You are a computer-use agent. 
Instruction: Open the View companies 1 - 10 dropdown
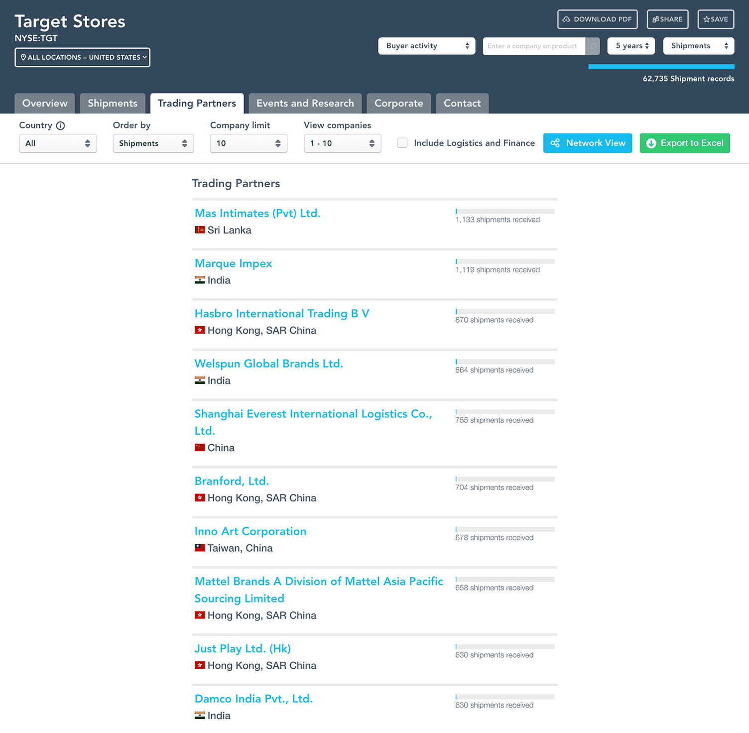click(x=343, y=143)
